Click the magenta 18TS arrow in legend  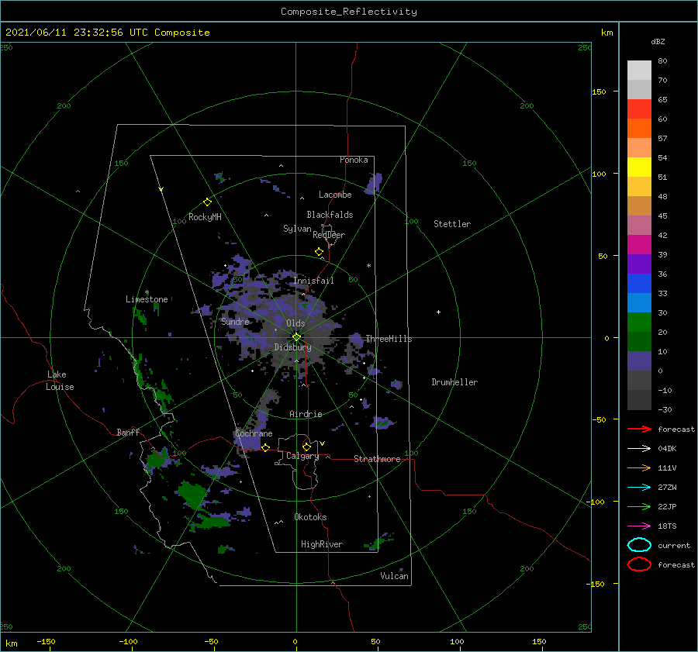click(x=639, y=526)
